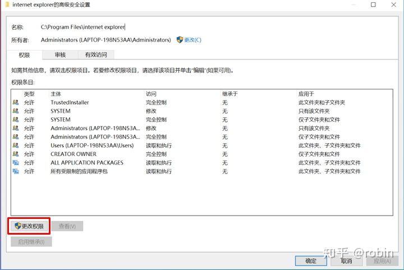Select the Administrators entry with 修改 access
404x270 pixels.
pos(202,129)
